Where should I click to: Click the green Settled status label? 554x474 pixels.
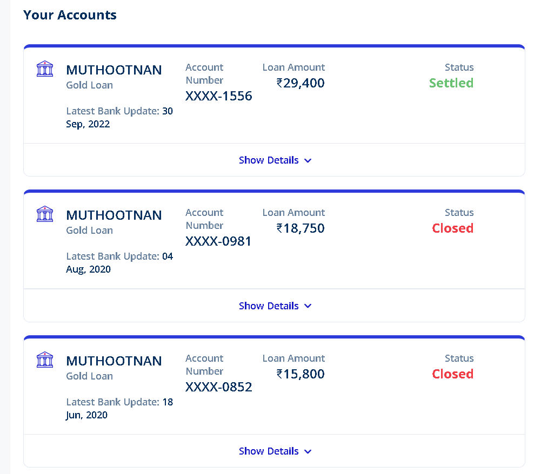point(451,83)
